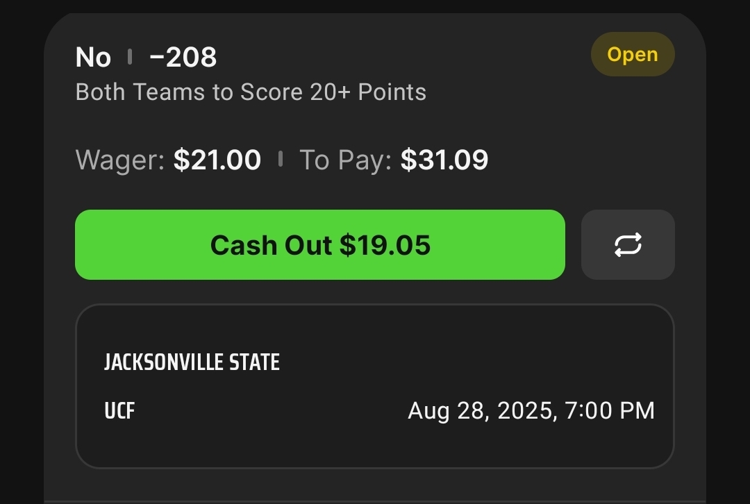Tap the To Pay label text
This screenshot has width=750, height=504.
tap(345, 160)
